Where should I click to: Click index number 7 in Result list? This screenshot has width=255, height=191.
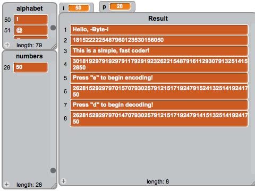click(65, 105)
